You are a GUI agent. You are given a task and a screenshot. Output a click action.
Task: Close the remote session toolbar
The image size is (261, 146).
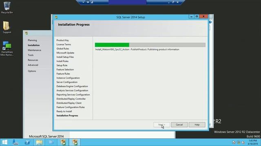pos(178,2)
